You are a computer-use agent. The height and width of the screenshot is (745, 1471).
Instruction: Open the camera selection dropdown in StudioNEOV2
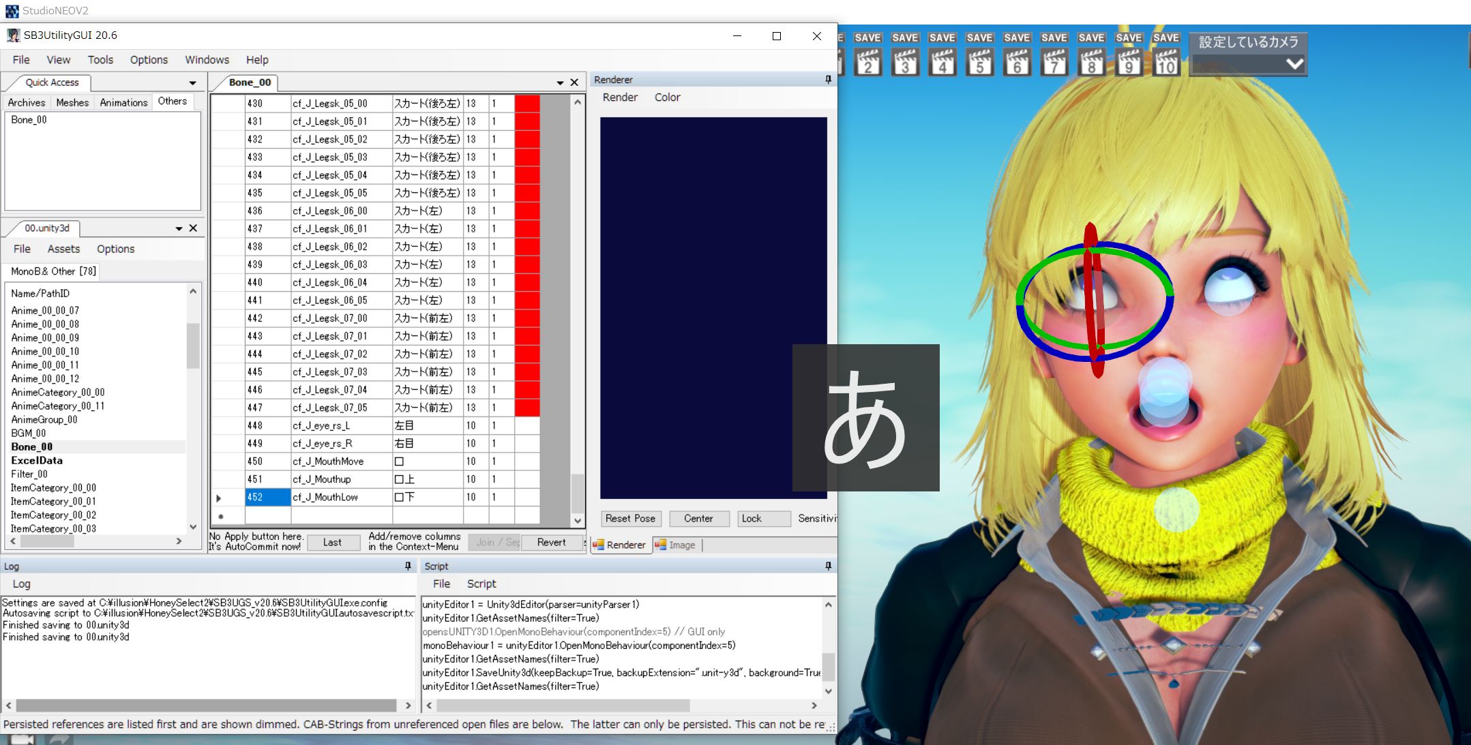(1294, 64)
